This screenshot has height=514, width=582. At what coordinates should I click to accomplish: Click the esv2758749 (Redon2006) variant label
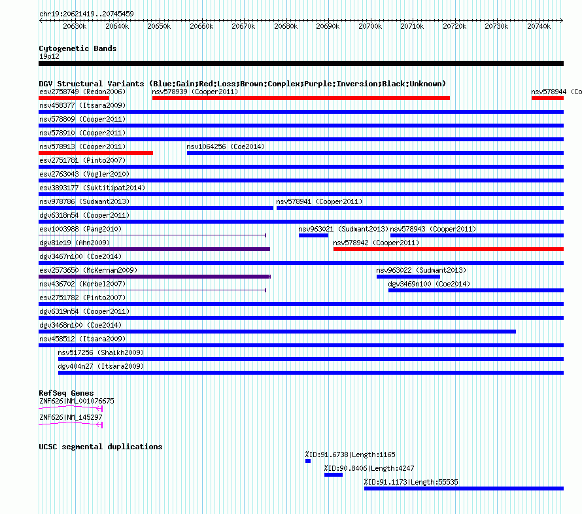[82, 92]
